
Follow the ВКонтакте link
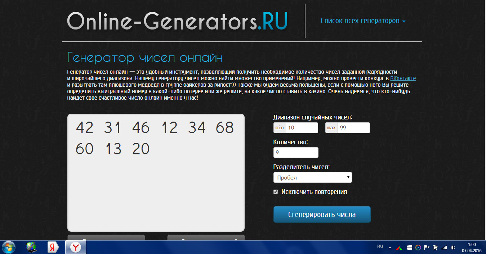click(x=403, y=78)
